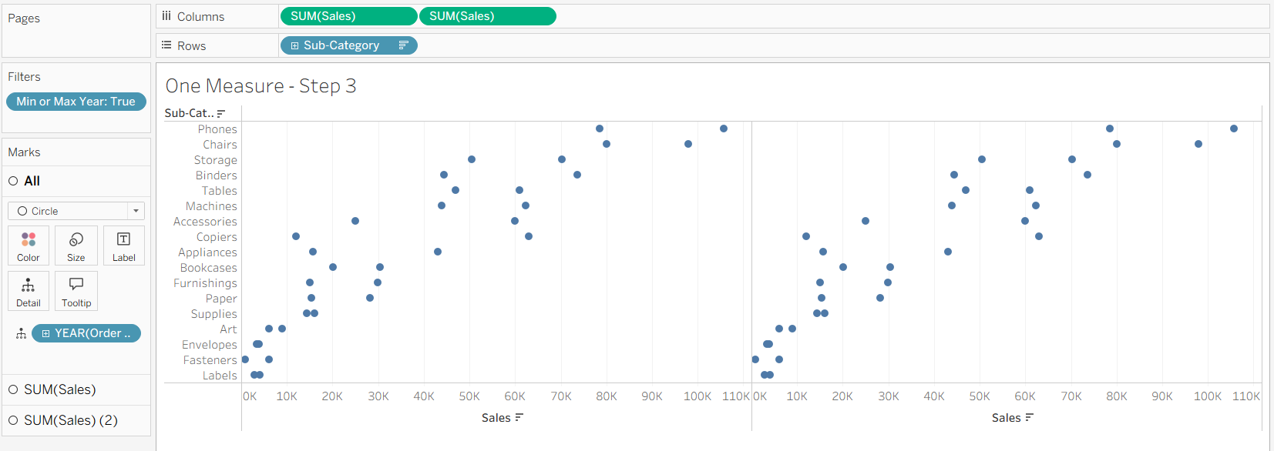Viewport: 1274px width, 451px height.
Task: Open the Color marks card
Action: coord(29,245)
